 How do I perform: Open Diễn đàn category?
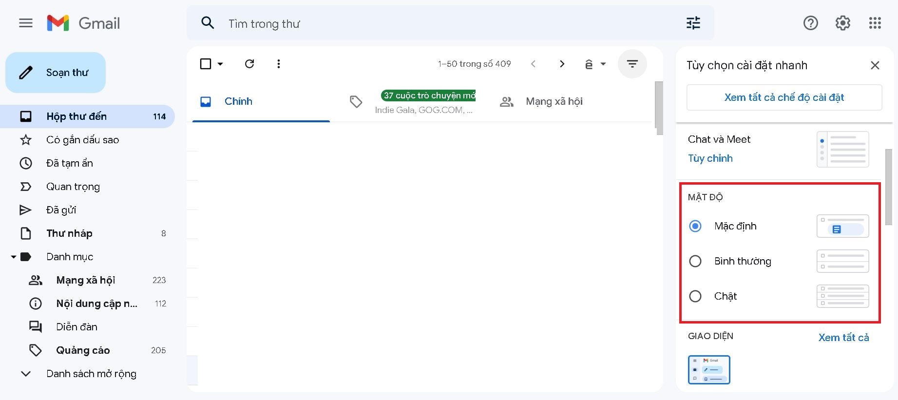(87, 327)
